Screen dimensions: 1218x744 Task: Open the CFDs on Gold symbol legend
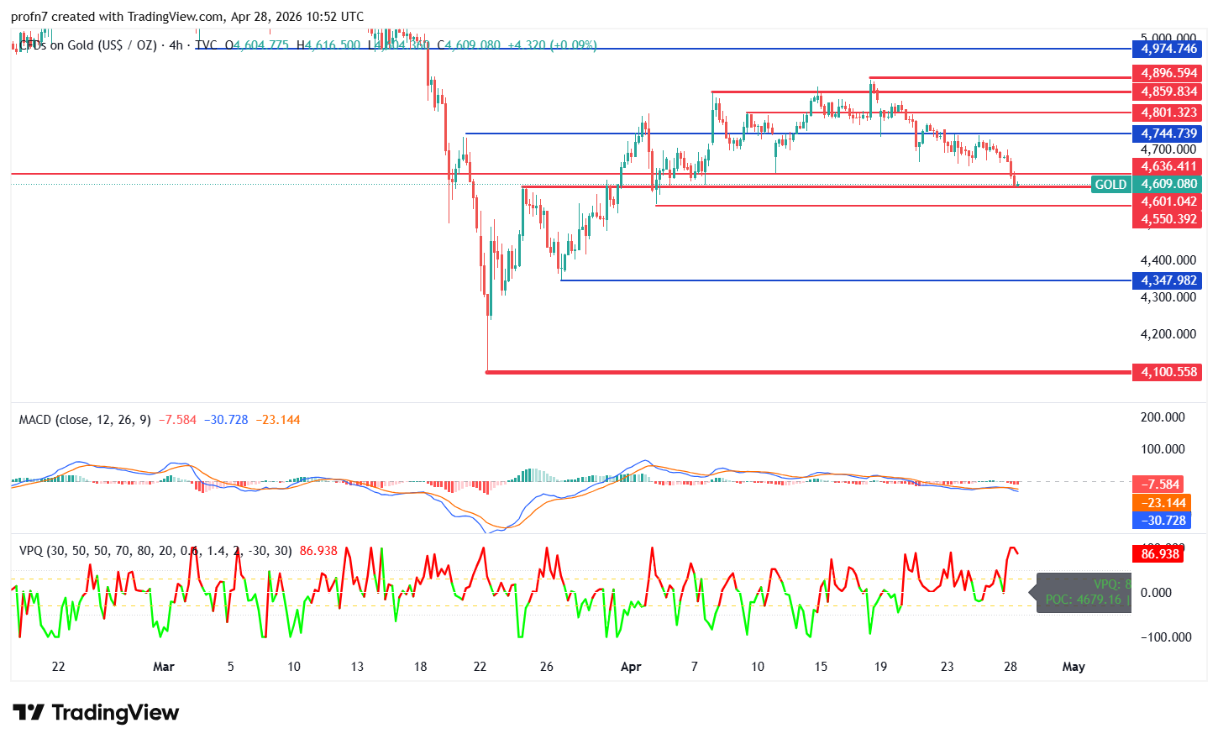(88, 45)
